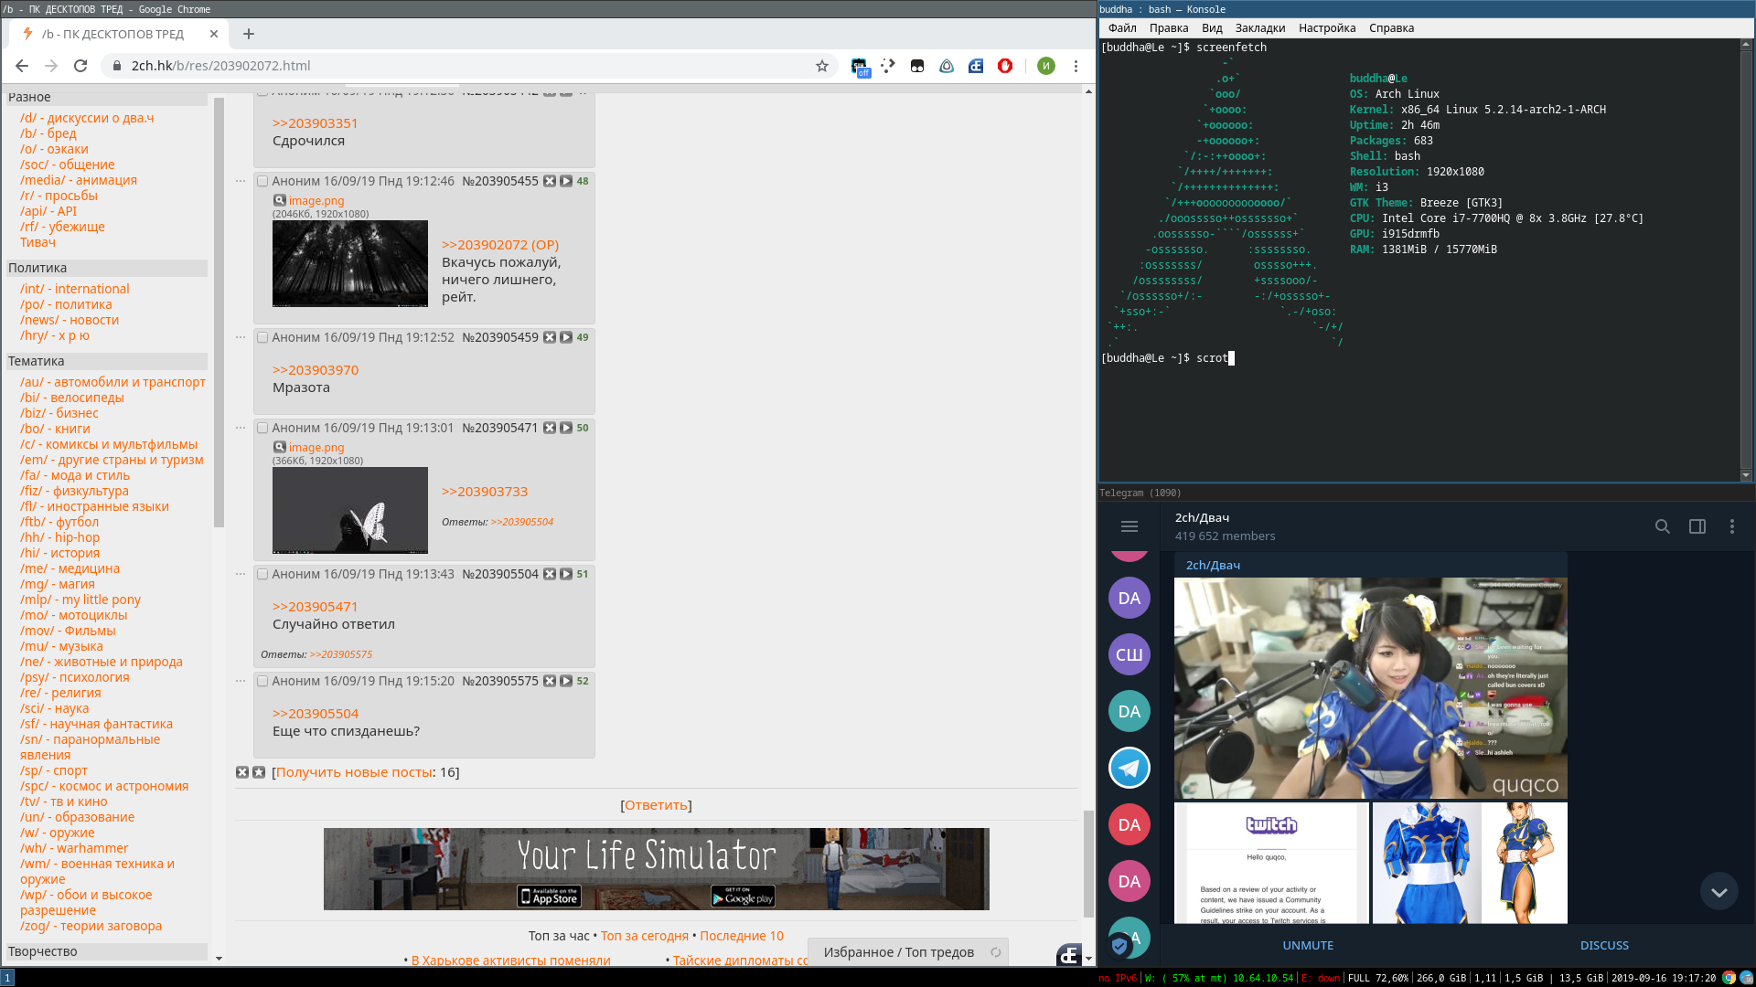Open 'Топ за сегодня' link
This screenshot has width=1756, height=987.
[x=644, y=936]
